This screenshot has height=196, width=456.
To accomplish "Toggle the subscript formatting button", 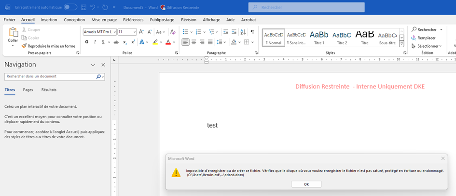I will (x=124, y=42).
